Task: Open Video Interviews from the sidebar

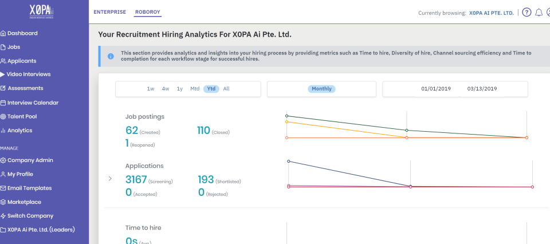Action: pyautogui.click(x=25, y=74)
